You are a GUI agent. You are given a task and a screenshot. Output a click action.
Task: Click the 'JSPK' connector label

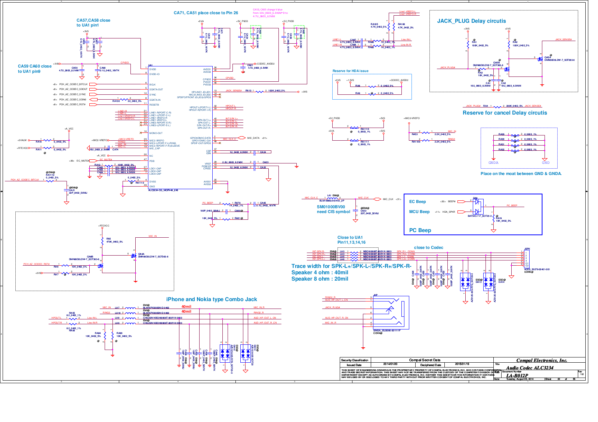(x=527, y=249)
